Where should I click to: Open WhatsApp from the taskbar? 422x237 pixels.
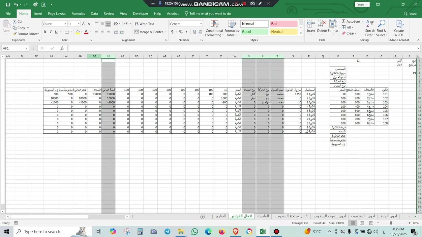(x=195, y=231)
